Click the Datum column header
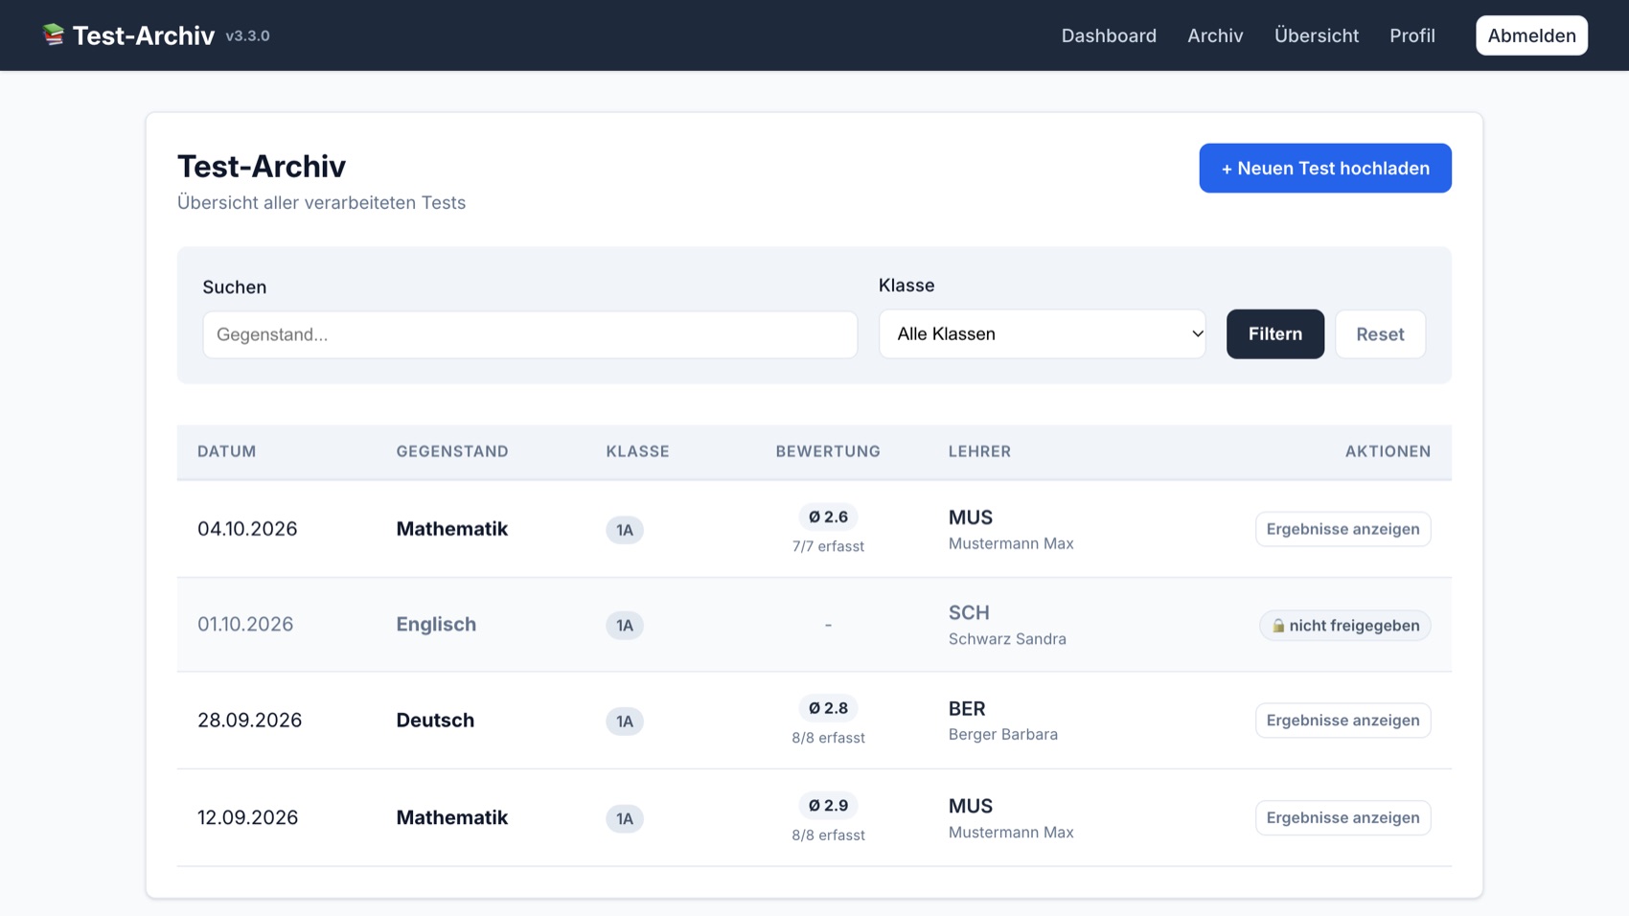This screenshot has height=916, width=1629. [x=227, y=451]
